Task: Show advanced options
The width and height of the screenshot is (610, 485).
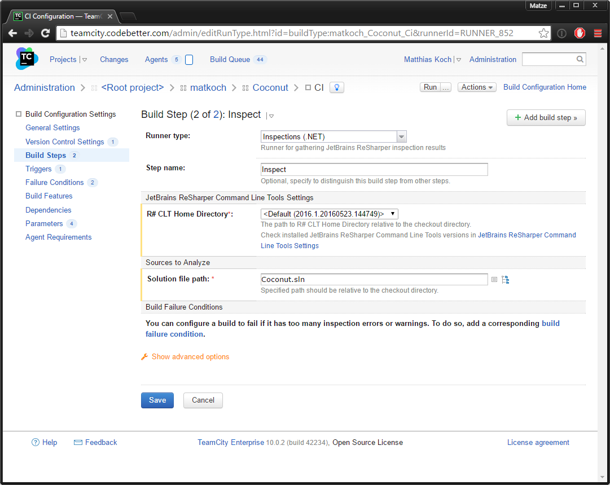Action: [x=190, y=356]
